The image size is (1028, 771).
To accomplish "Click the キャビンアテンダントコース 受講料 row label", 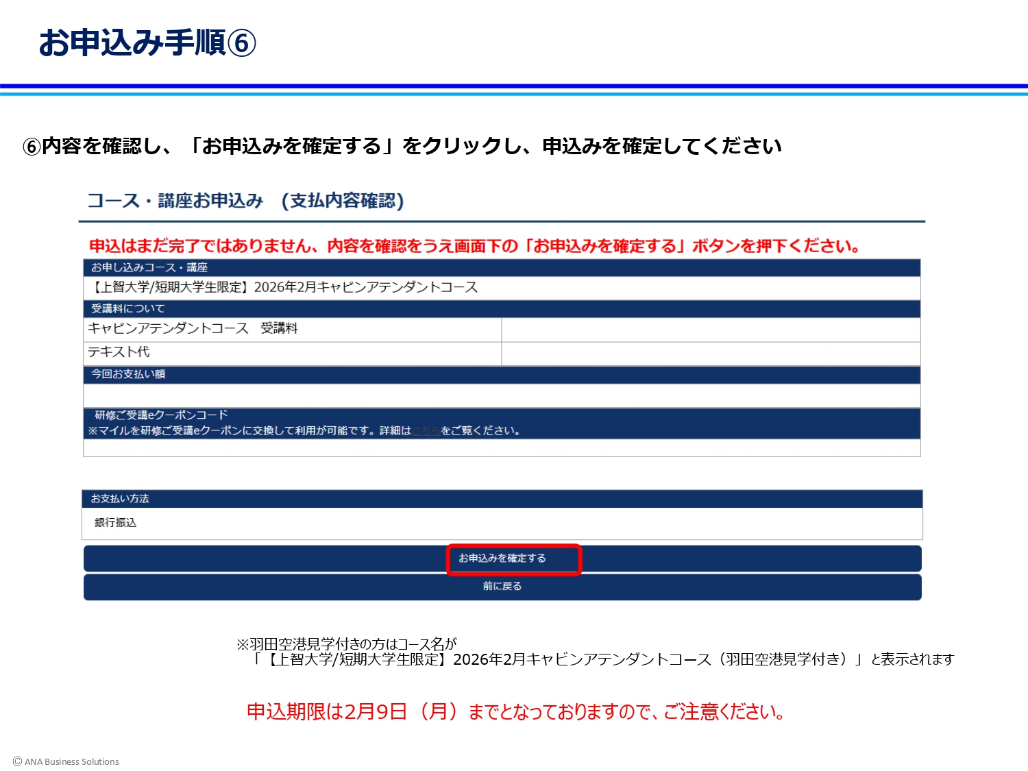I will click(193, 329).
